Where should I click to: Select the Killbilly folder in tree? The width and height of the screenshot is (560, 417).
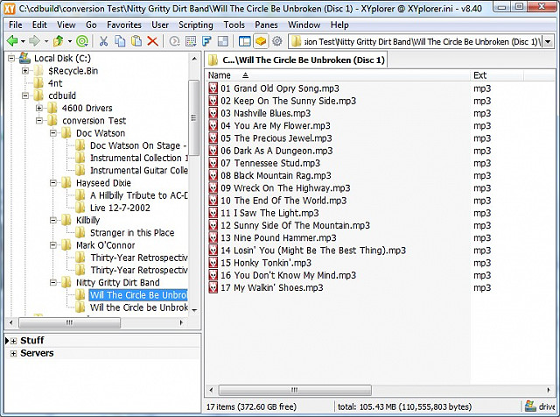point(87,220)
